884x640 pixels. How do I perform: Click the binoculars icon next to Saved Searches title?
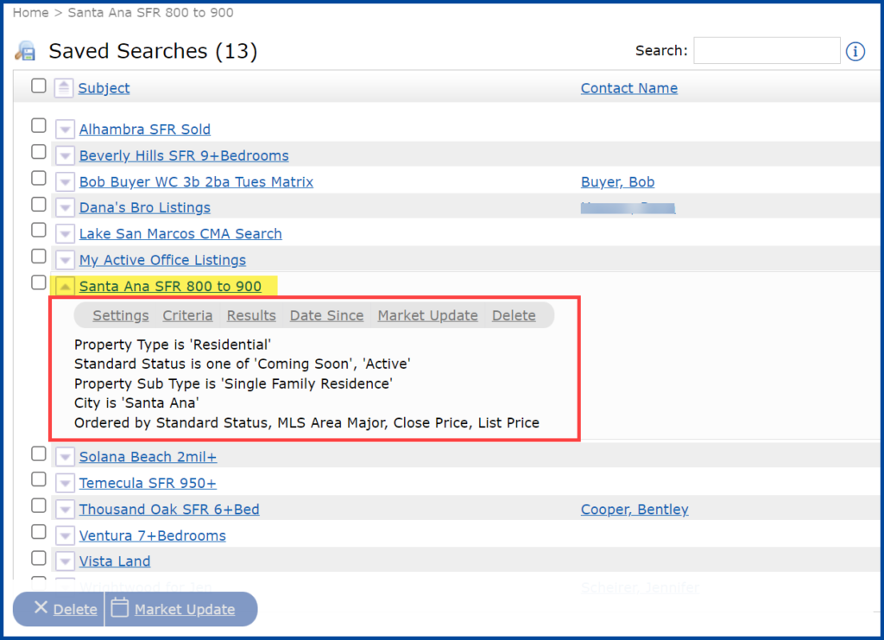[x=26, y=51]
